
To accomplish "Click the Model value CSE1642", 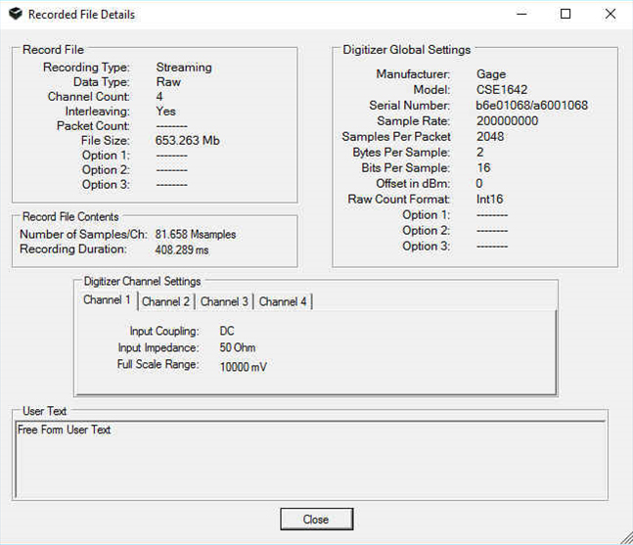I will coord(499,90).
